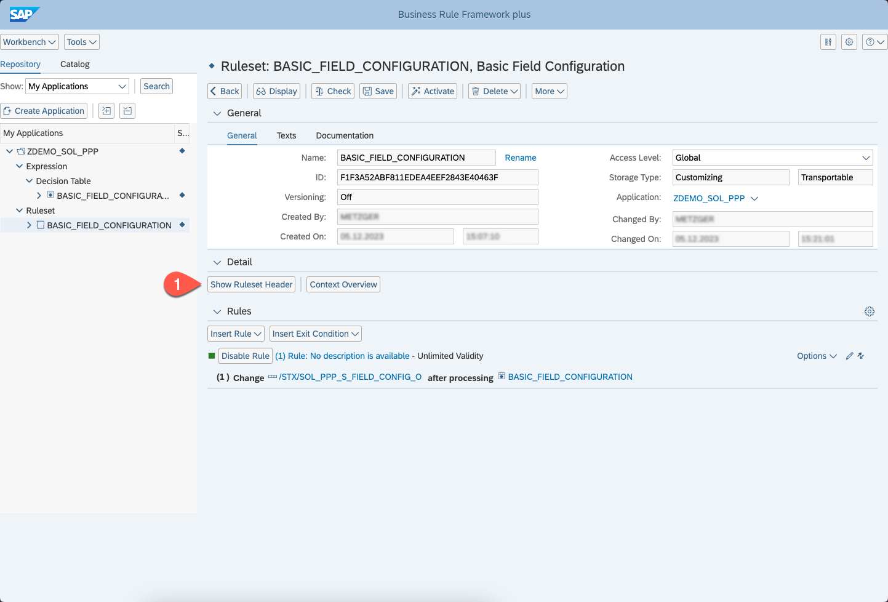Click the collapse all nodes icon in repository
This screenshot has height=602, width=888.
click(x=127, y=111)
